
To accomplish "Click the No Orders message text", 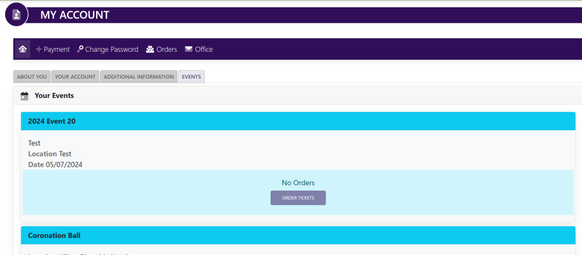I will pos(298,183).
